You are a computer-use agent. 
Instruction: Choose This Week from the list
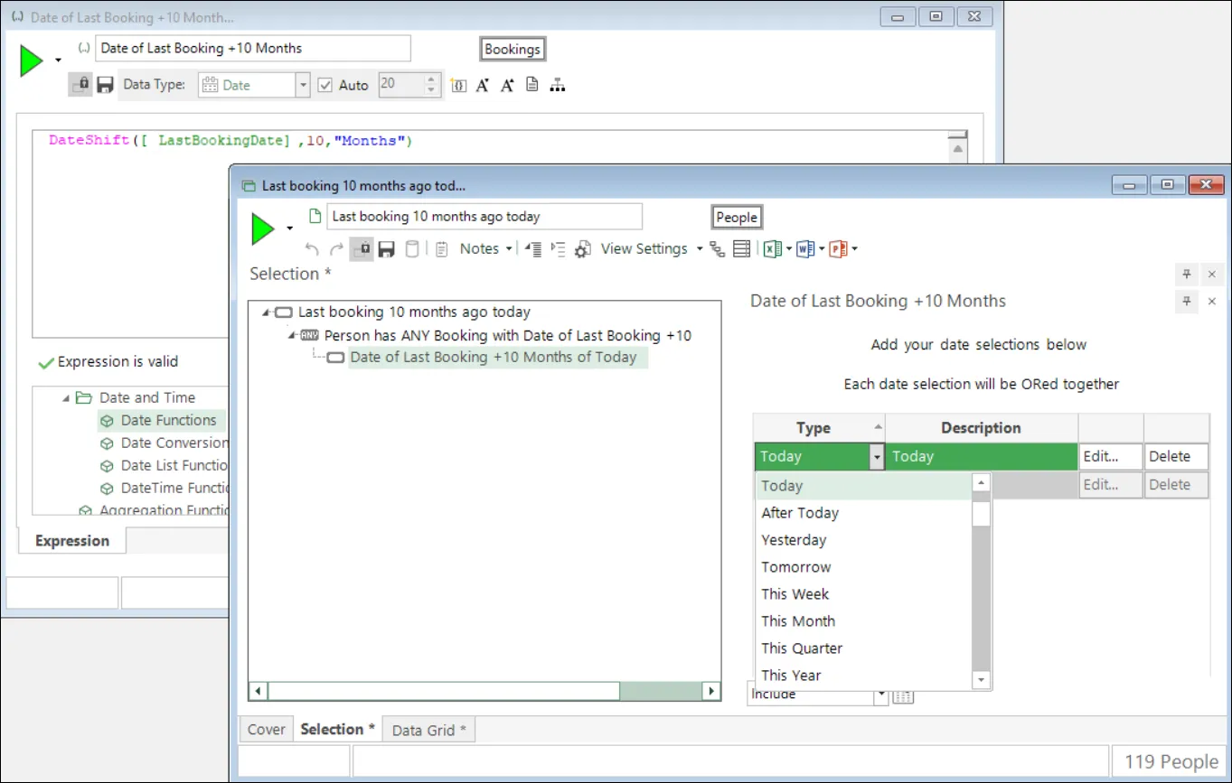pyautogui.click(x=795, y=594)
